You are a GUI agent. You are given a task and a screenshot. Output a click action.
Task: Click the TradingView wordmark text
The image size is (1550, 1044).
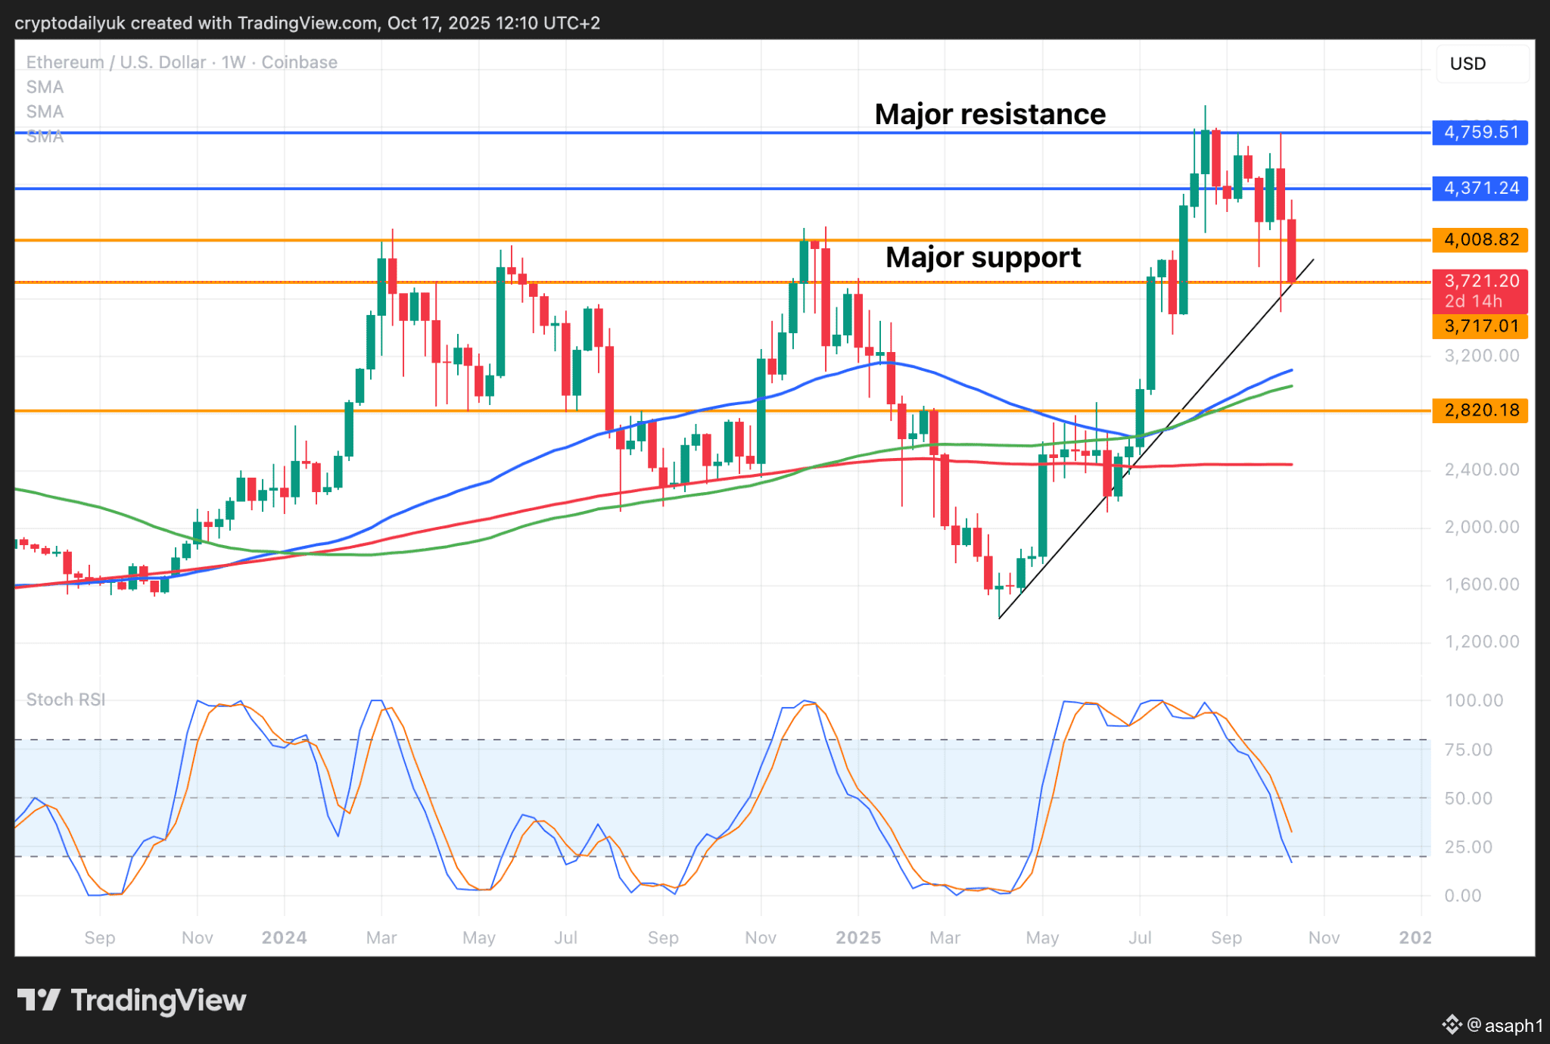[158, 1000]
